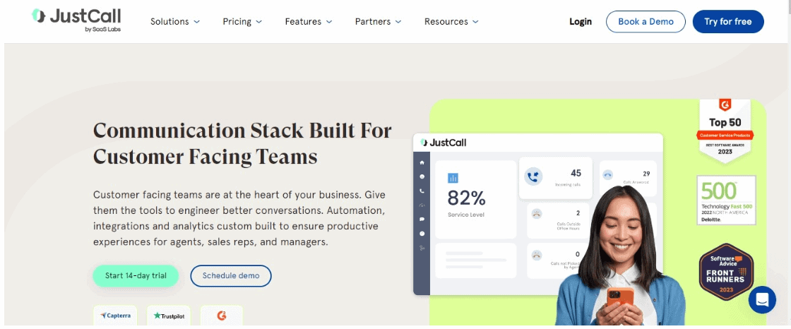Click the woman holding phone image
This screenshot has height=329, width=791.
[620, 256]
